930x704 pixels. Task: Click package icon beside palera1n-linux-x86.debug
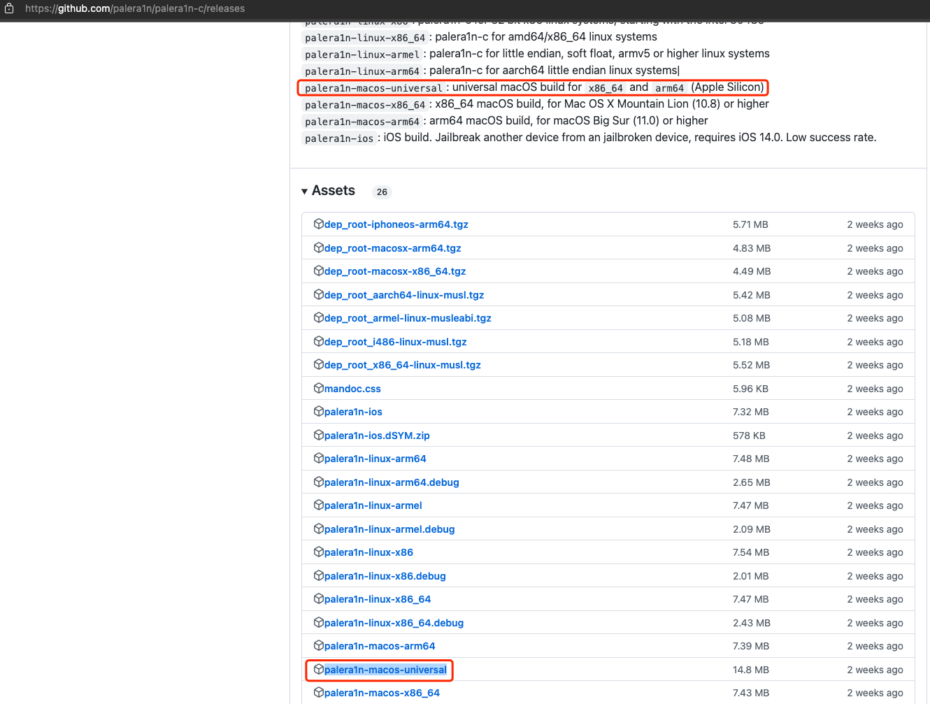coord(319,575)
